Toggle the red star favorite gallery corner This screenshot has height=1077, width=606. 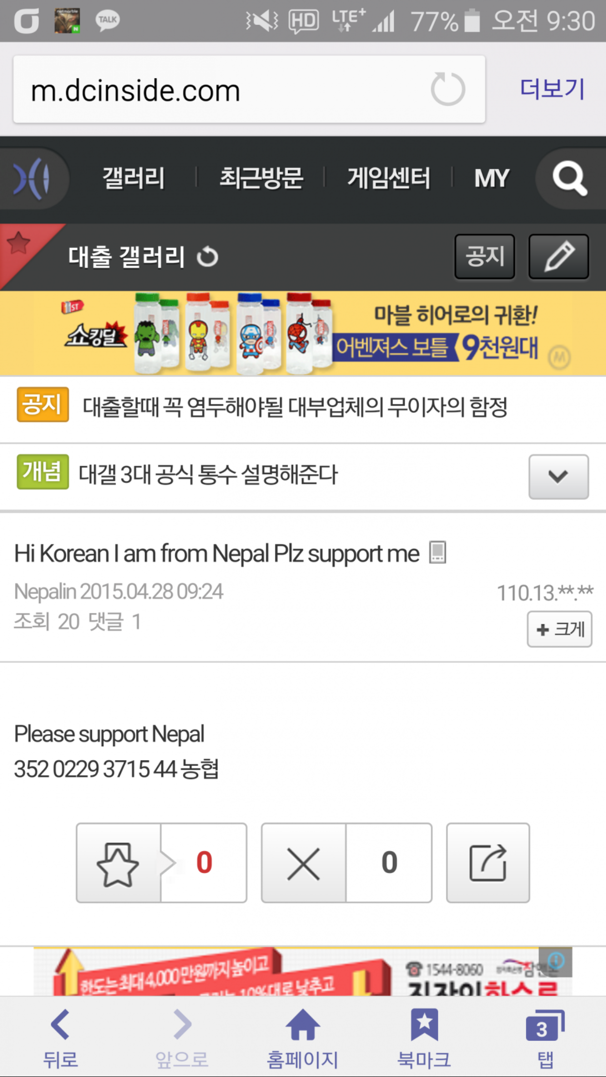click(20, 244)
